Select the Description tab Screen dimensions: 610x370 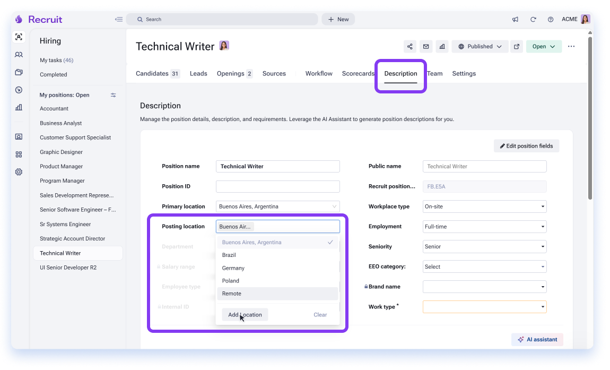400,74
